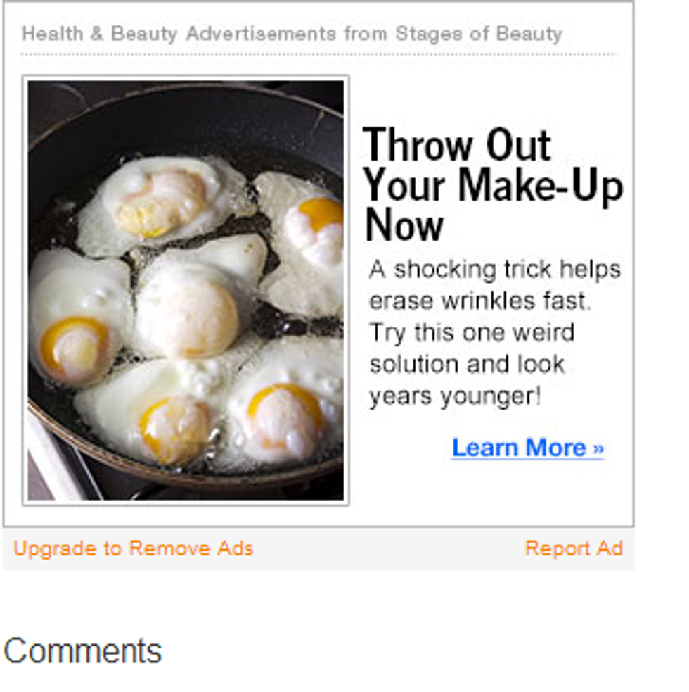Click the "Health & Beauty Advertisements" header text

pos(179,34)
